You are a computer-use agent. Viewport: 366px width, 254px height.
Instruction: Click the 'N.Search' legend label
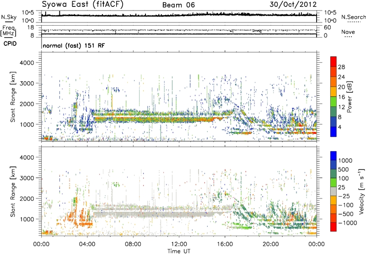click(353, 17)
